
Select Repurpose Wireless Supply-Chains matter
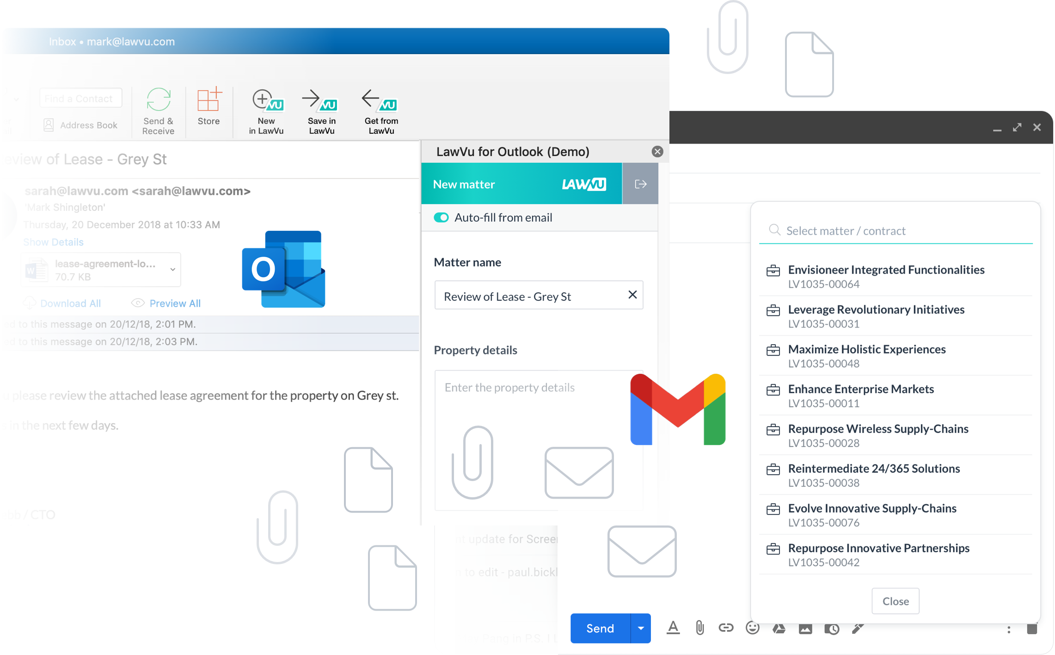896,435
